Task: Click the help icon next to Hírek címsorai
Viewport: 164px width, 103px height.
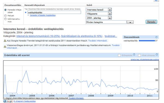Action: coord(157,55)
